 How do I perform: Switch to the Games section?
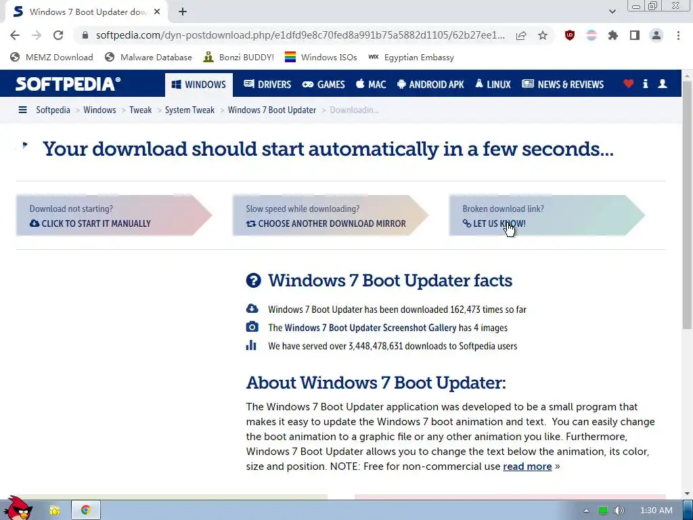coord(323,84)
